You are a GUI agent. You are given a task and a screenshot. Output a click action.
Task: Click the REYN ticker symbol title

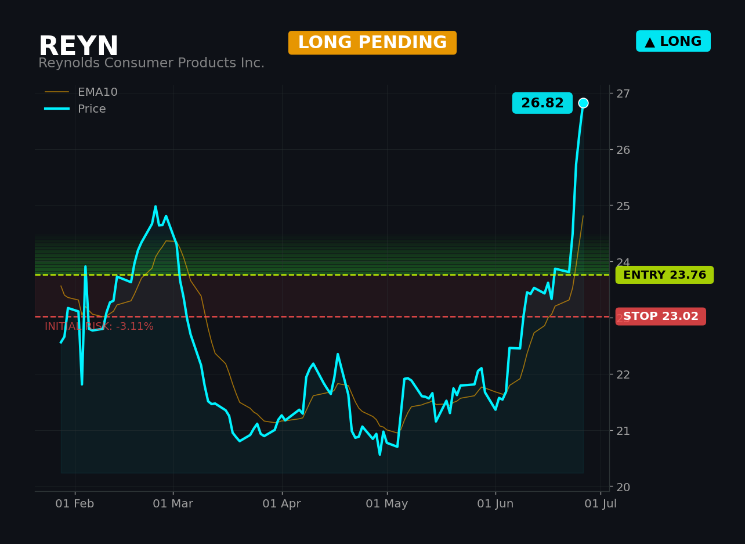tap(78, 46)
